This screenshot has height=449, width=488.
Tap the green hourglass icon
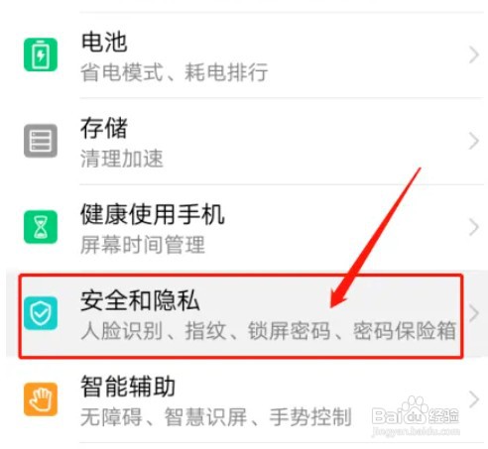click(x=41, y=227)
